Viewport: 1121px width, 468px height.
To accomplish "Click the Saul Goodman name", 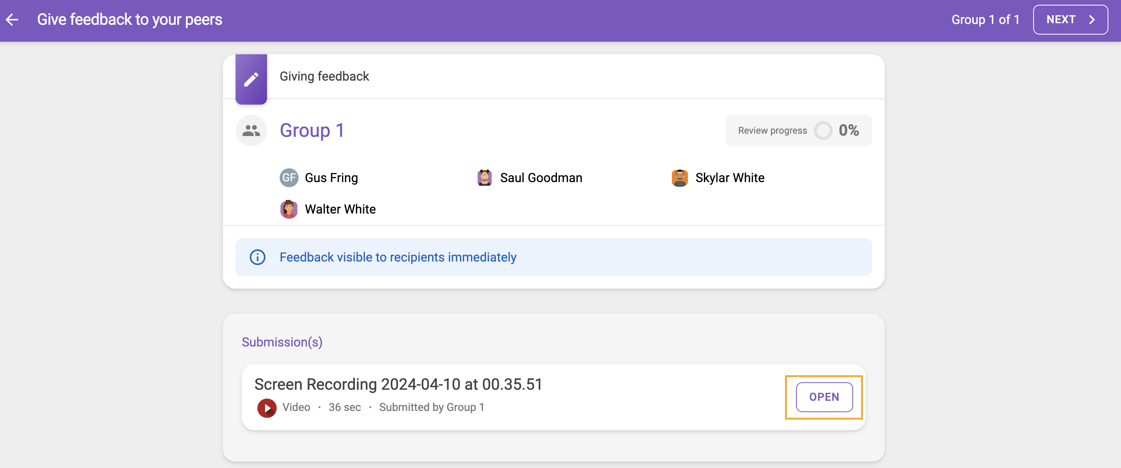I will coord(541,178).
